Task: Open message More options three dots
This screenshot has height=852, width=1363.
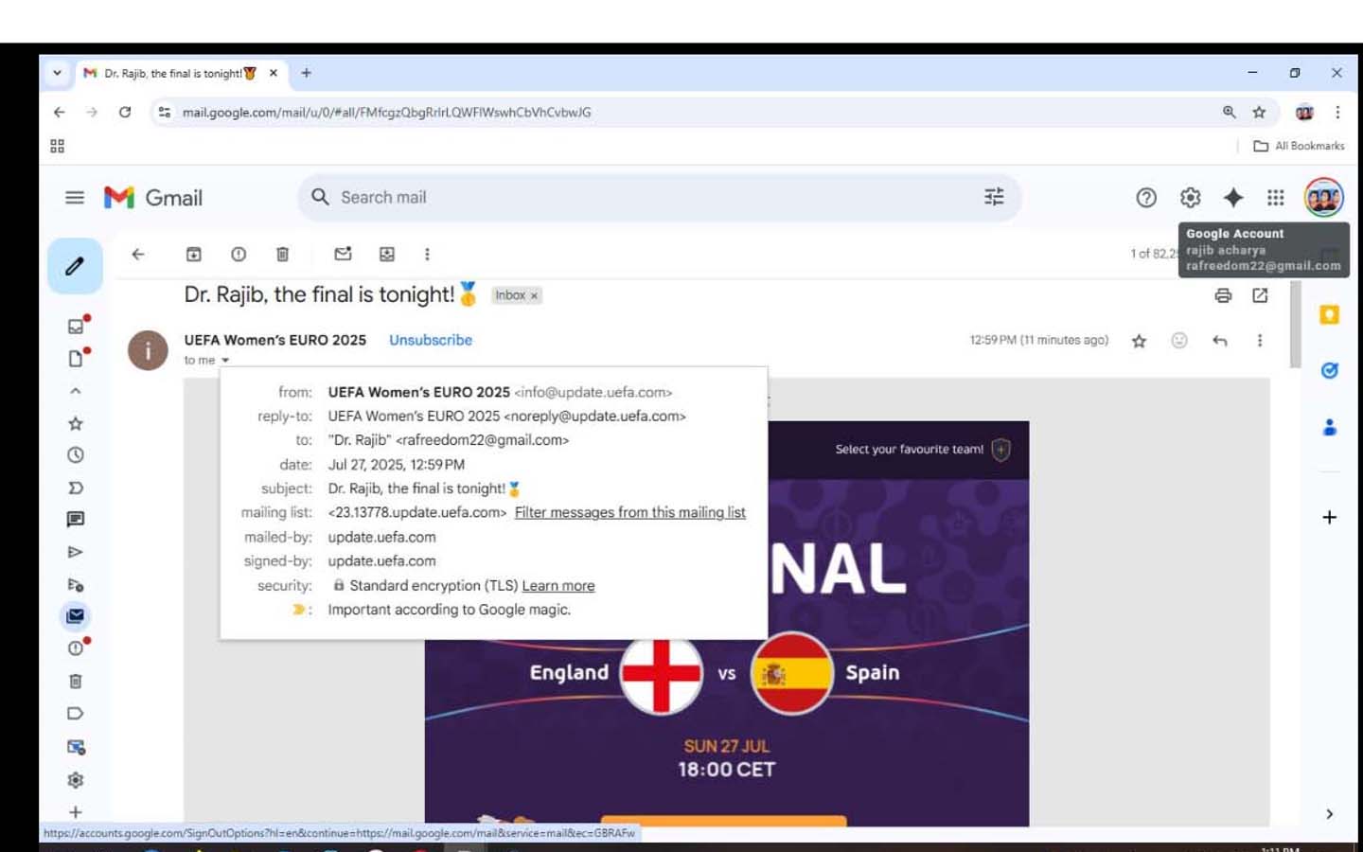Action: [1260, 341]
